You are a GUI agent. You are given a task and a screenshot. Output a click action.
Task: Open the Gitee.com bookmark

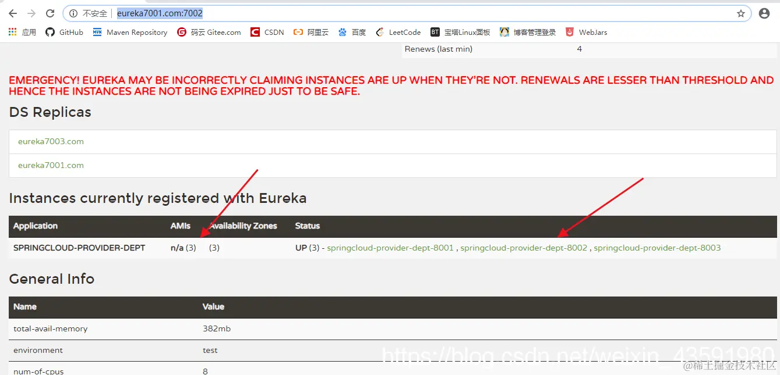coord(209,32)
